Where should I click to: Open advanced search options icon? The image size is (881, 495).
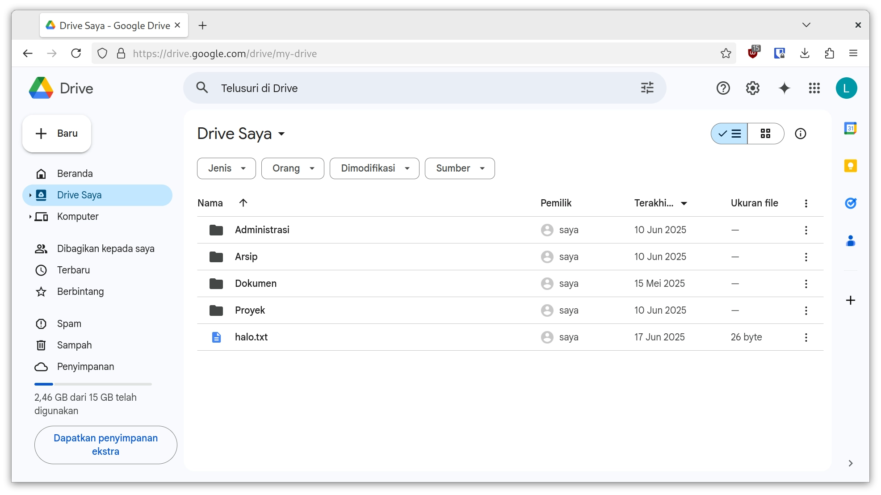[x=647, y=88]
